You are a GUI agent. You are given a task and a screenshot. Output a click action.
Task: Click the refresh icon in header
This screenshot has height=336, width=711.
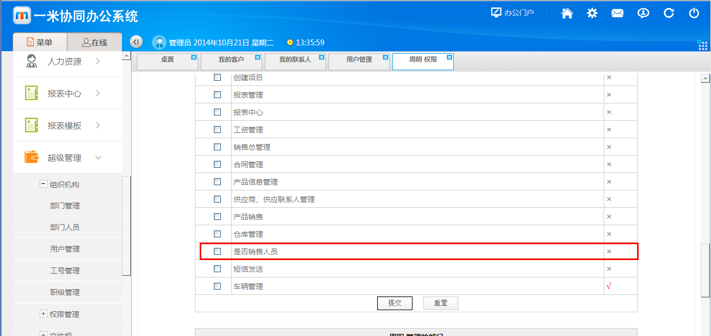(x=669, y=13)
